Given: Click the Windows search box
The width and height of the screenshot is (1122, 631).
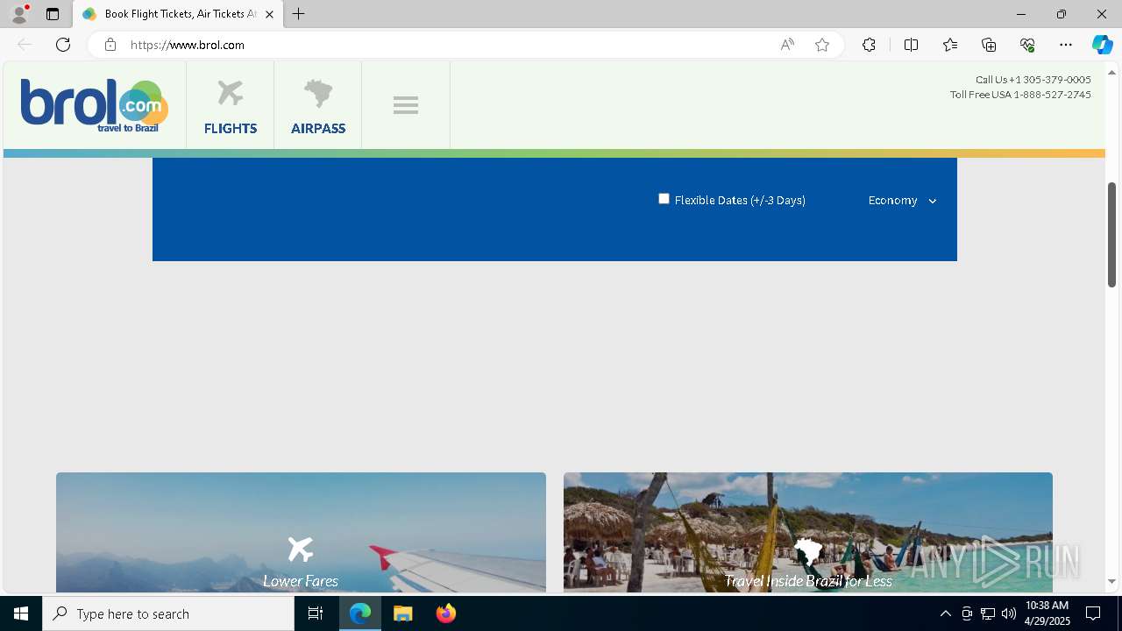Looking at the screenshot, I should [168, 613].
